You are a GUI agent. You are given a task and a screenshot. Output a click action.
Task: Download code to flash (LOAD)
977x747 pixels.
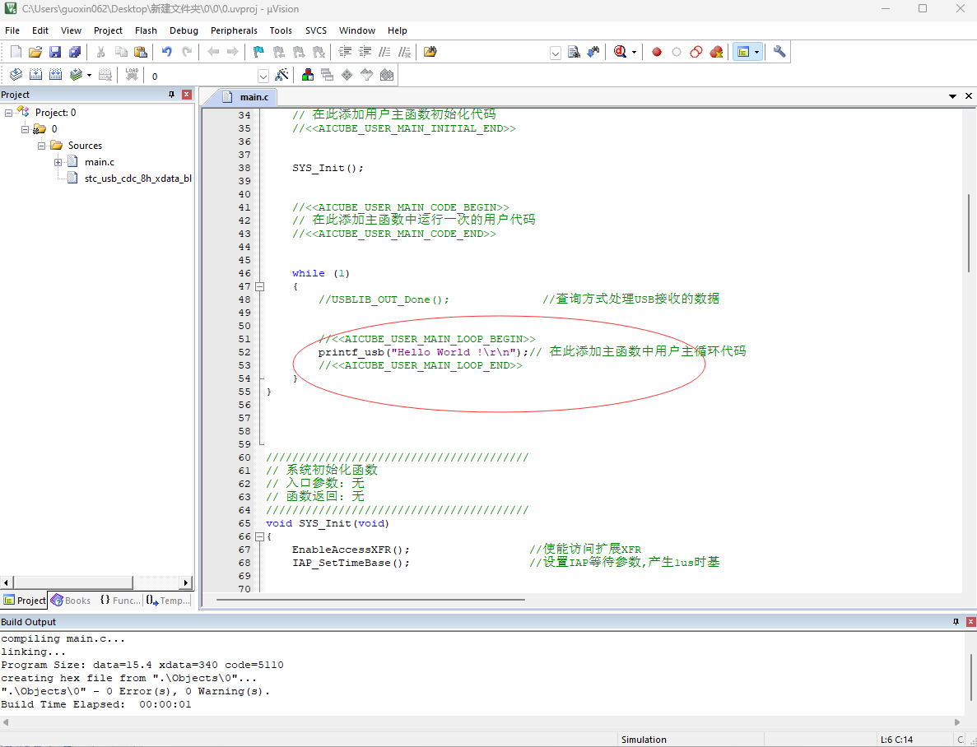pos(132,75)
